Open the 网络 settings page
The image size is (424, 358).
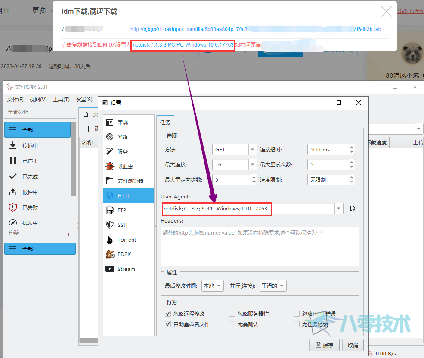(x=129, y=137)
